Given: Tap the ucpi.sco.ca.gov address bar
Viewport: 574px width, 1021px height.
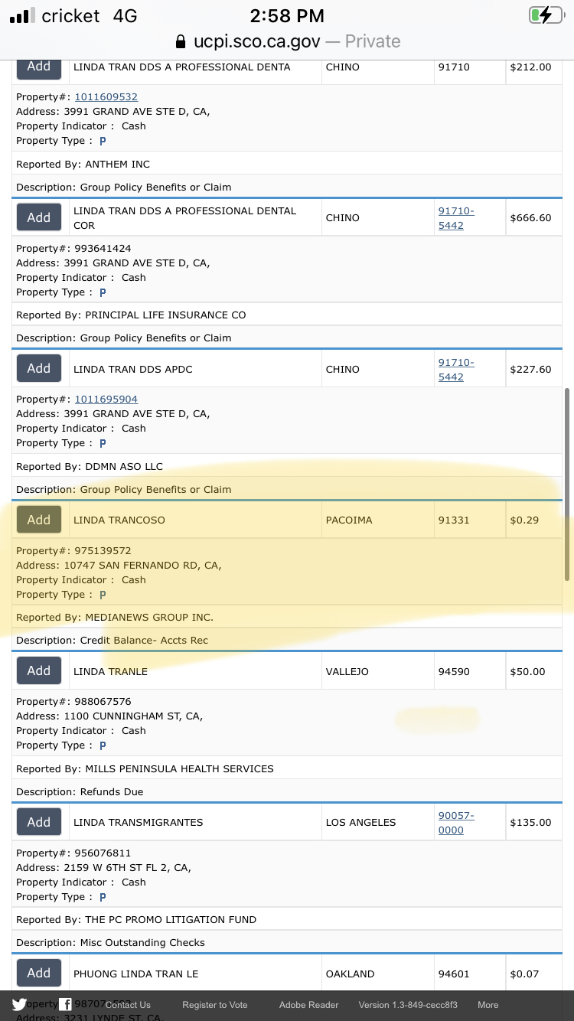Looking at the screenshot, I should 288,41.
